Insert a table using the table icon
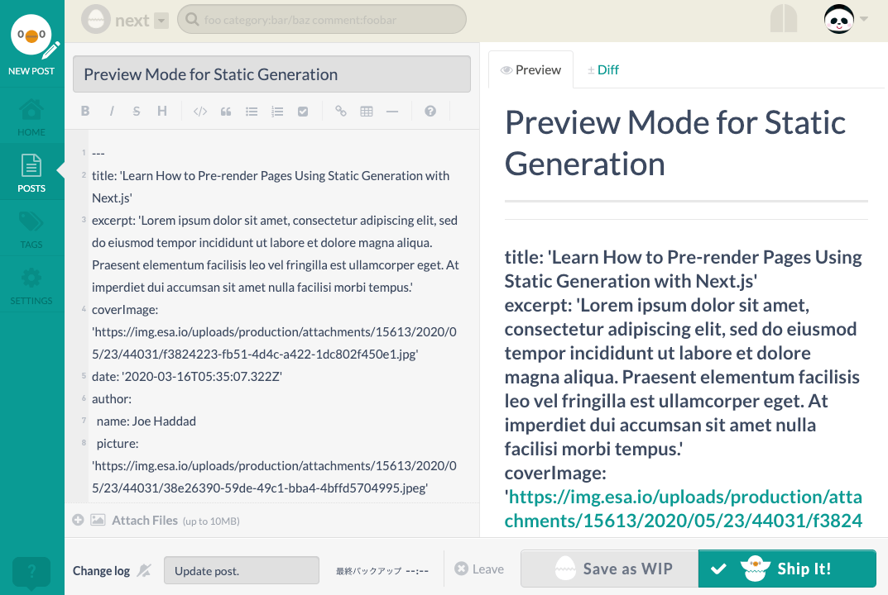The height and width of the screenshot is (595, 888). (x=367, y=112)
